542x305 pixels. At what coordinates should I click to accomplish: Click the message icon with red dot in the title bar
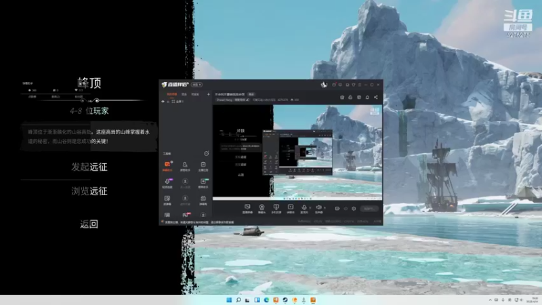pos(334,85)
